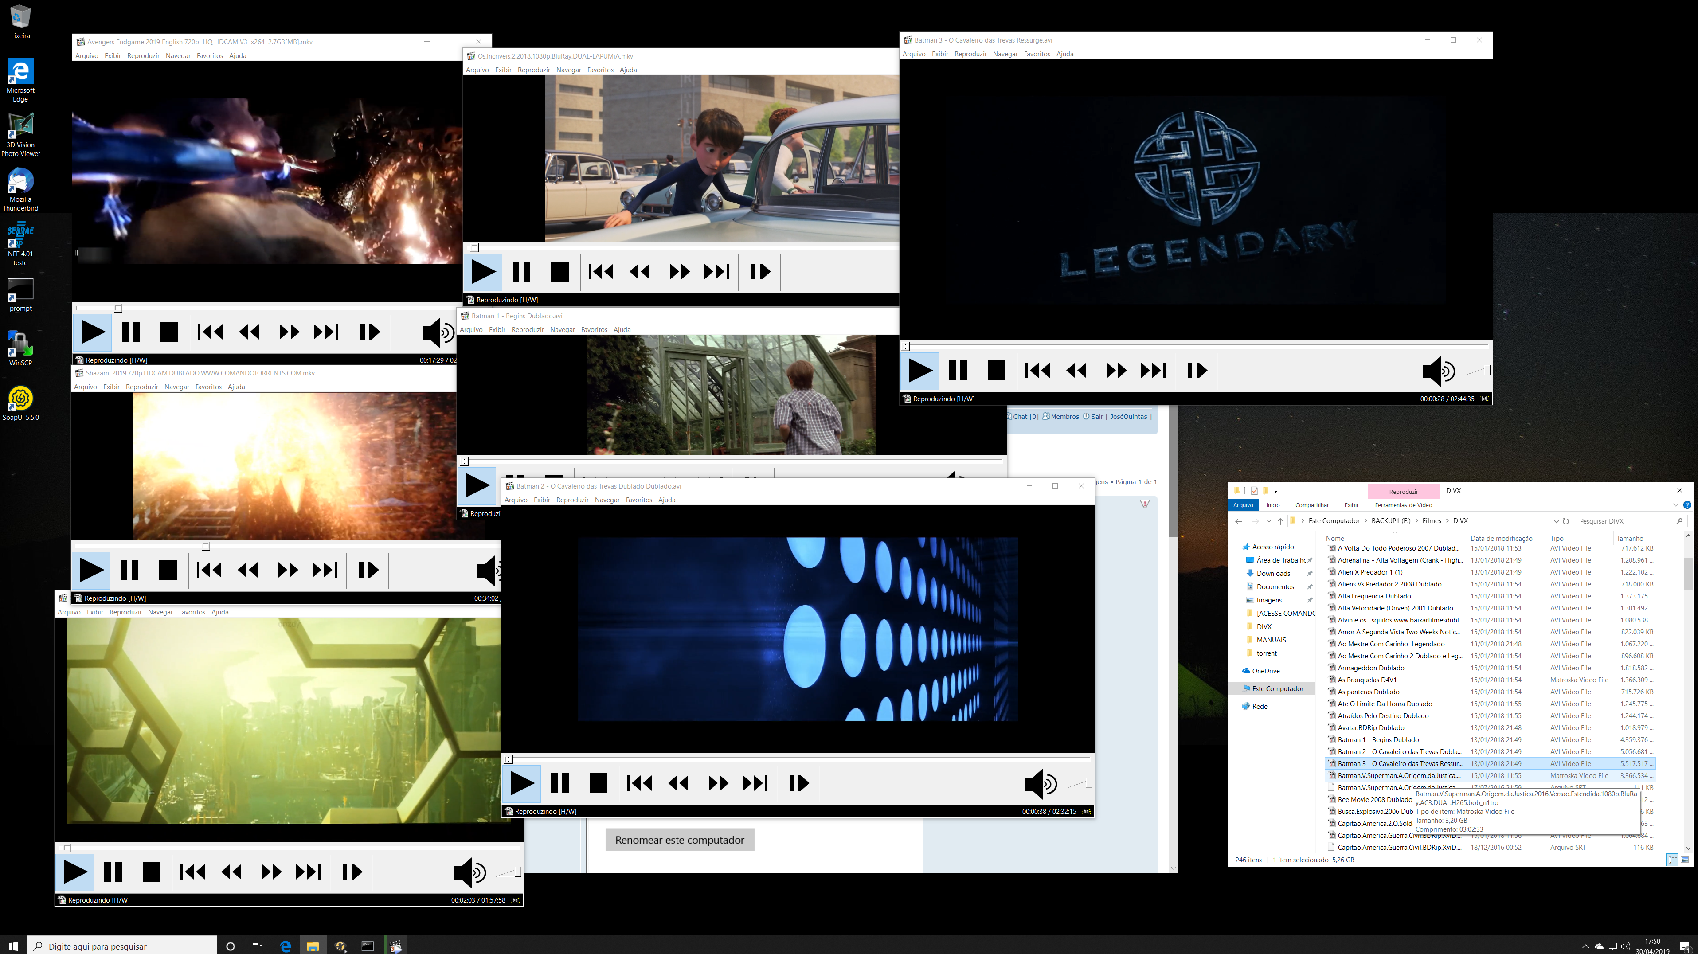Stop playback in Batman 2 player window

pos(598,783)
